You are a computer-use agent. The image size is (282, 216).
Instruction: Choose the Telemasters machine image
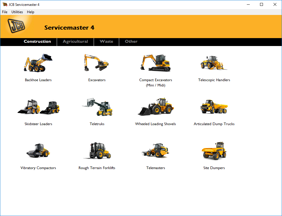pos(155,150)
